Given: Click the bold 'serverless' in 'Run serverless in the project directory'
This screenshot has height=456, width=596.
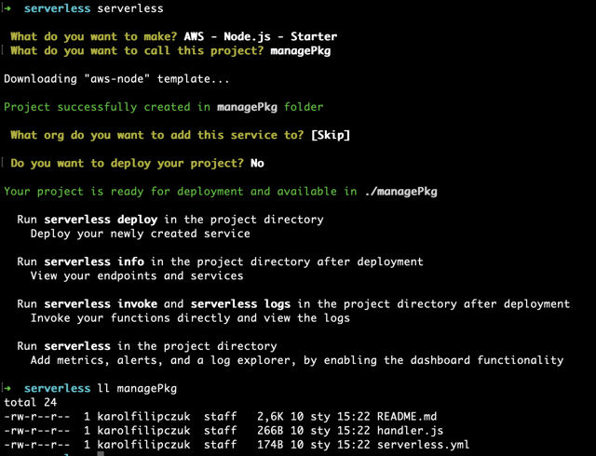Looking at the screenshot, I should (77, 346).
